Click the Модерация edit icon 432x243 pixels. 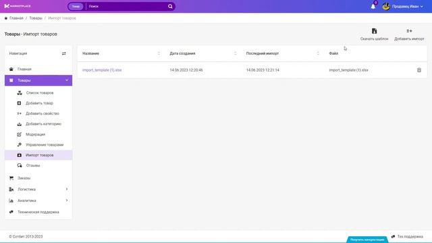click(x=19, y=134)
